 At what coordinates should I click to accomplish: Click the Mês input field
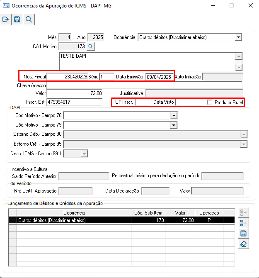[65, 37]
